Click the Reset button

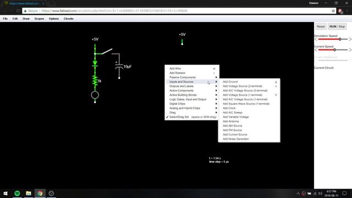(321, 26)
